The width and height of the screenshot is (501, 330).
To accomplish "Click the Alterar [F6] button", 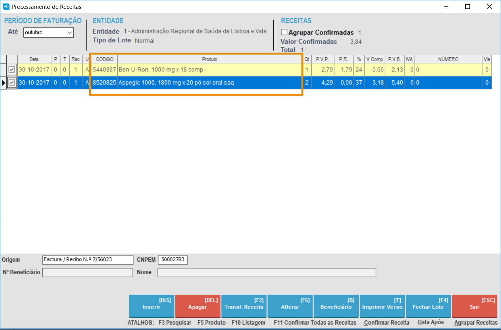I will point(290,306).
